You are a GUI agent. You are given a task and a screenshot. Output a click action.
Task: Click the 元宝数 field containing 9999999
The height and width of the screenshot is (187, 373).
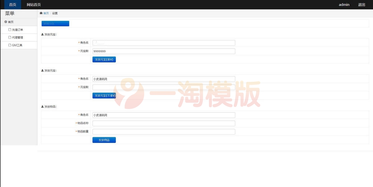(163, 51)
